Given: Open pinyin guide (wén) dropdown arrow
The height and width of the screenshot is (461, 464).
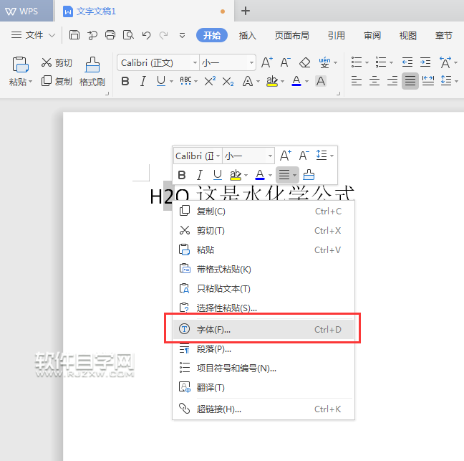Looking at the screenshot, I should tap(336, 63).
